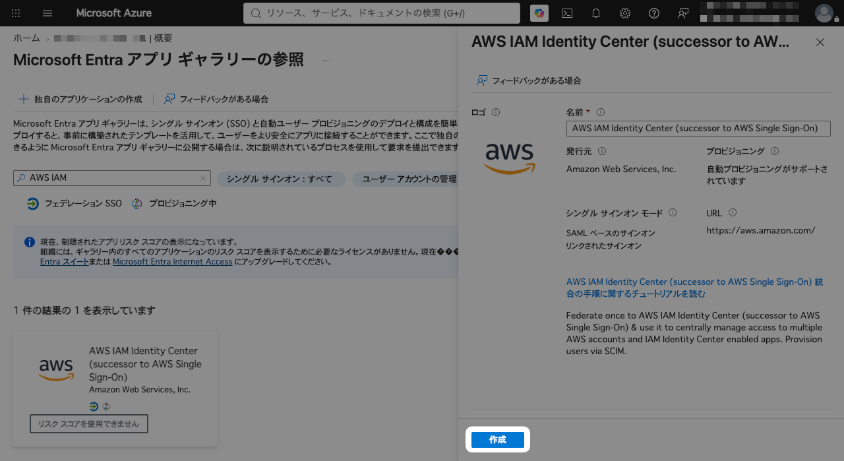The width and height of the screenshot is (844, 461).
Task: Click the info icon next to ロゴ
Action: pyautogui.click(x=496, y=112)
